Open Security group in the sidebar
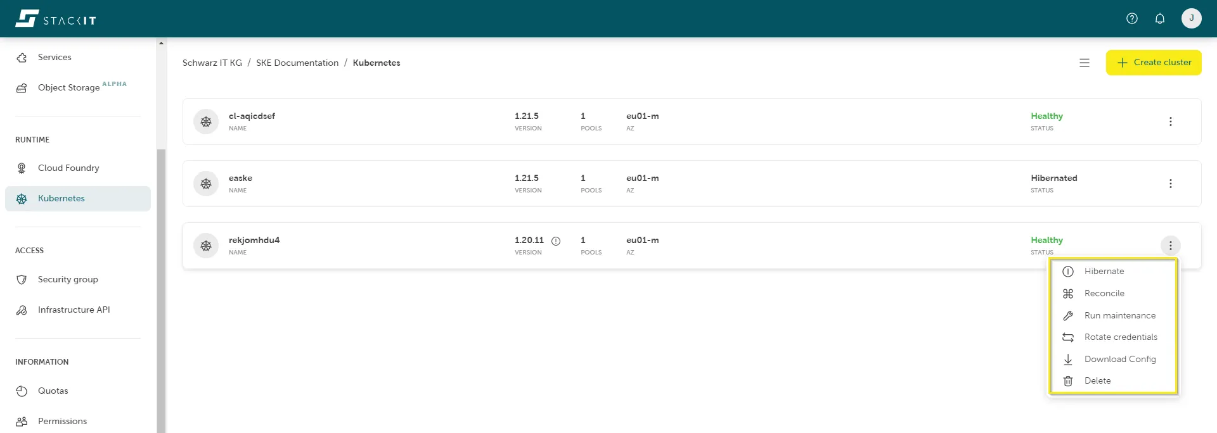 pyautogui.click(x=68, y=279)
